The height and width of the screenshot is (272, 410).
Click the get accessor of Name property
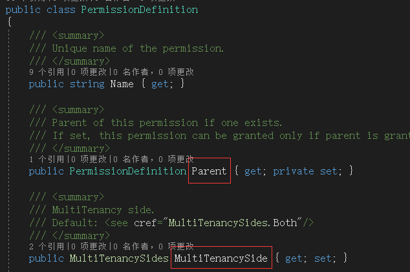pos(160,84)
